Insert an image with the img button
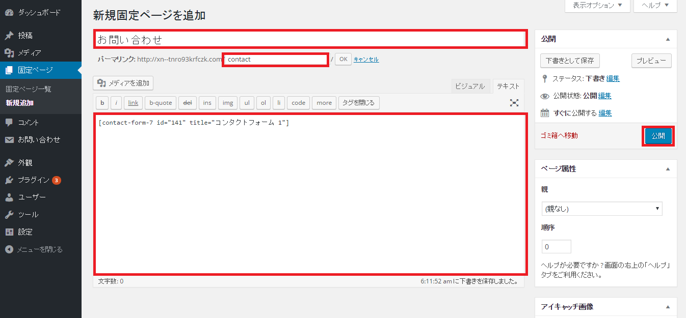This screenshot has width=686, height=318. (x=227, y=102)
